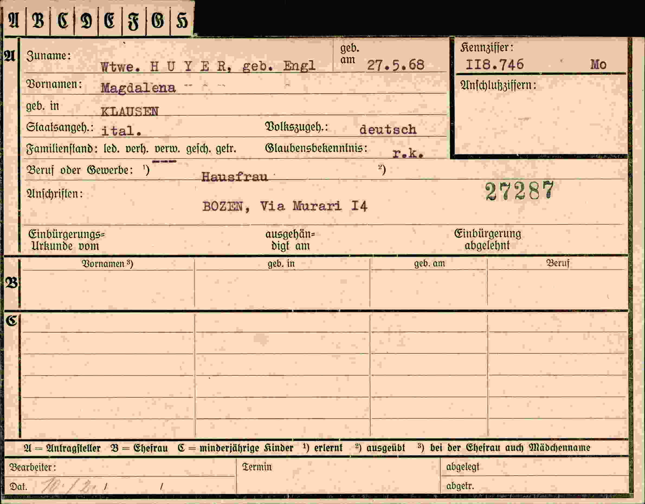Click ethnicity value 'deutsch'
This screenshot has width=645, height=504.
[388, 129]
